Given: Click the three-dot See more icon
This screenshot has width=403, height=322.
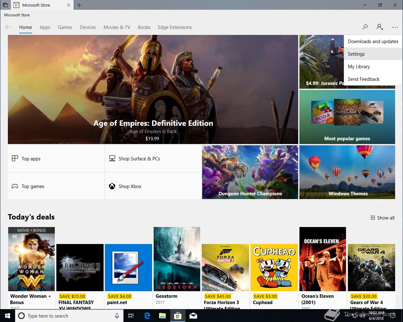Looking at the screenshot, I should (395, 27).
